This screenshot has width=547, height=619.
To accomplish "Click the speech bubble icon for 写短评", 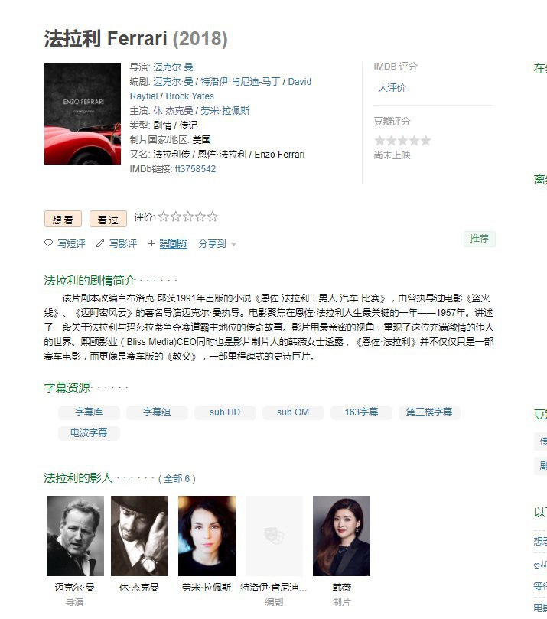I will 48,243.
